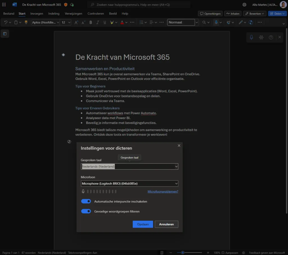Switch to the Invoegen tab
The image size is (288, 255).
(37, 14)
